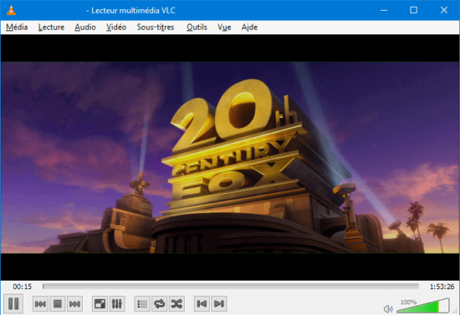
Task: Toggle fullscreen video mode icon
Action: click(100, 304)
